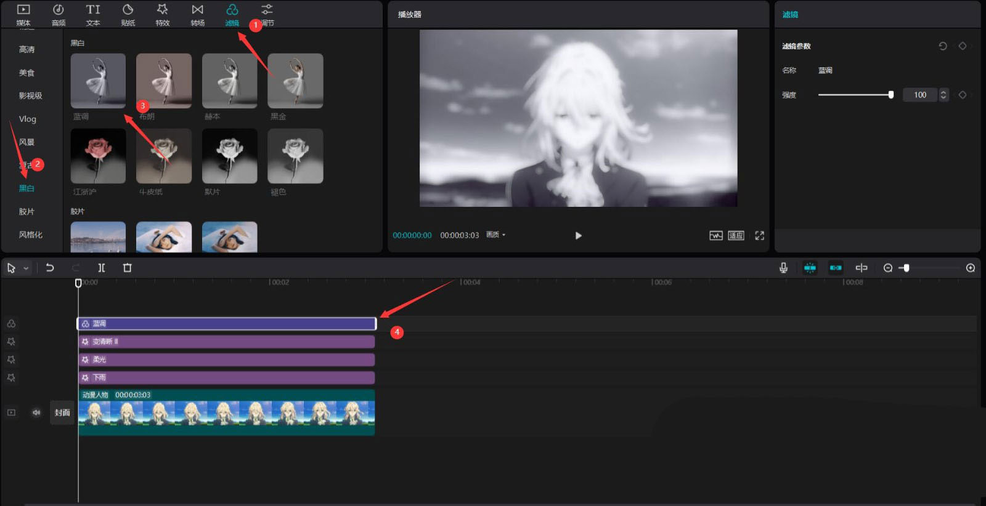Add keyframe for 滤镜参数 section
This screenshot has height=506, width=986.
tap(963, 46)
